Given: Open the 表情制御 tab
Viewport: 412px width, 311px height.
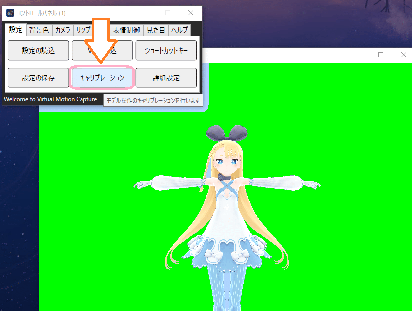Looking at the screenshot, I should tap(126, 30).
